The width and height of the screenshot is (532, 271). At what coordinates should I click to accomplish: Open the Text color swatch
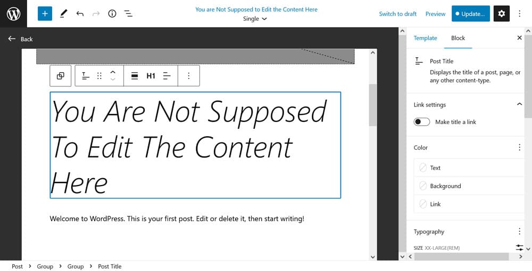[435, 168]
